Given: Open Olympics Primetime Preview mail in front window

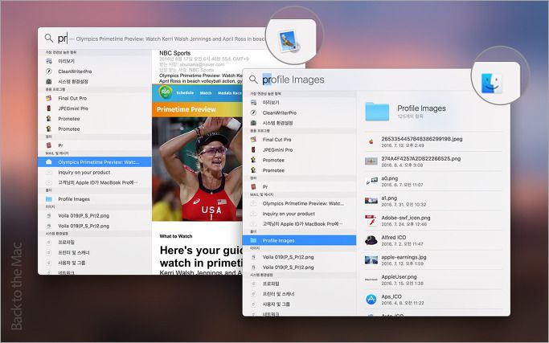Looking at the screenshot, I should [x=299, y=203].
